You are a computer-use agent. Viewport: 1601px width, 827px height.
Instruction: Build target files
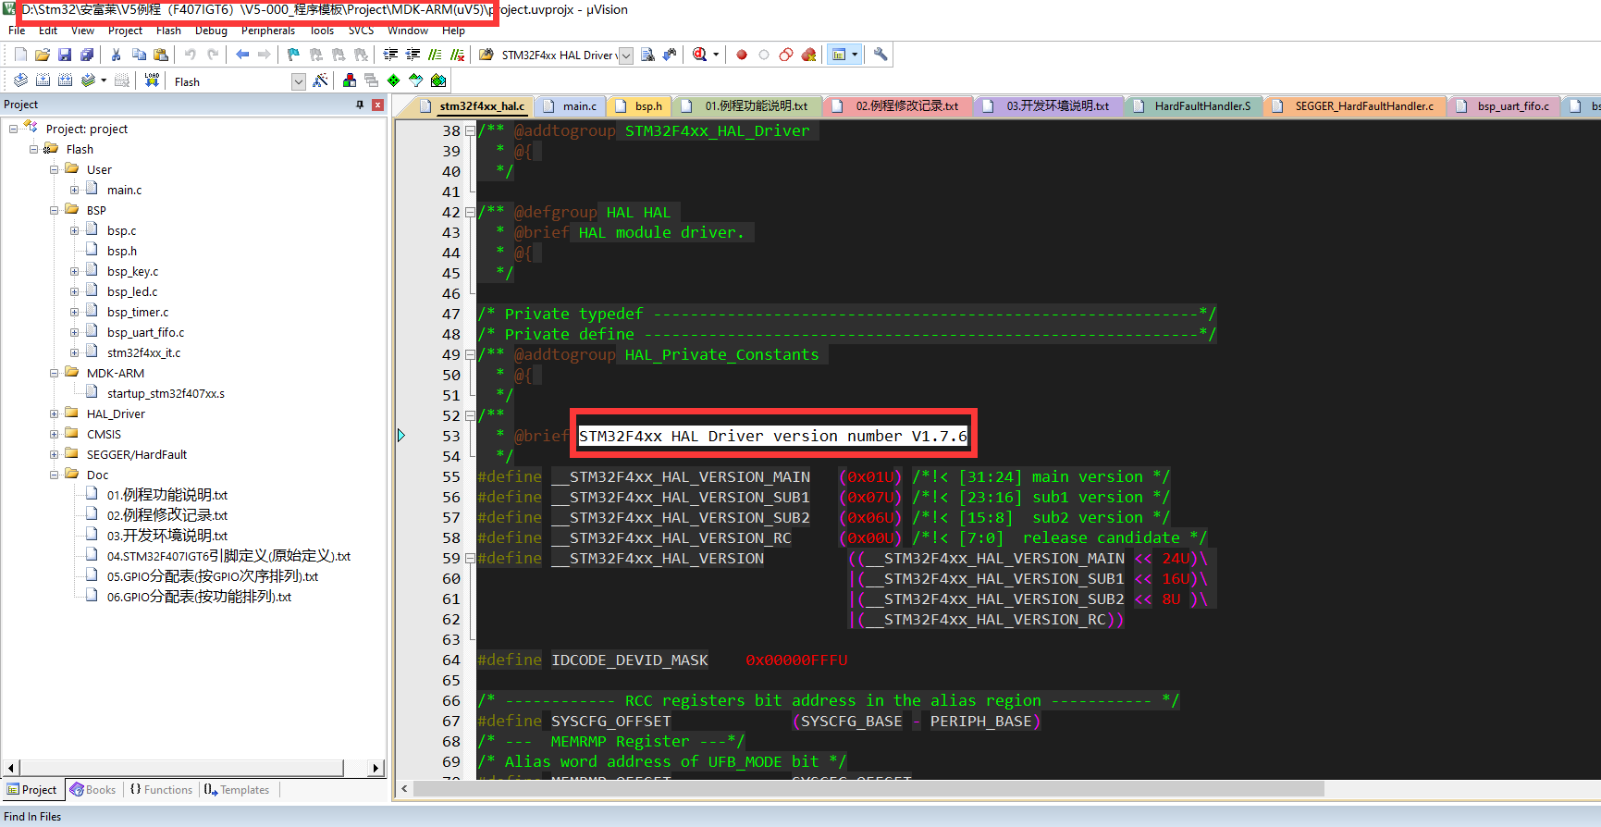[x=43, y=80]
